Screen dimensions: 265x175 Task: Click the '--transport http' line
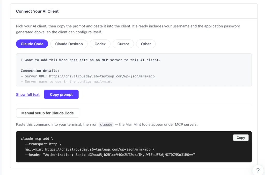pos(43,144)
